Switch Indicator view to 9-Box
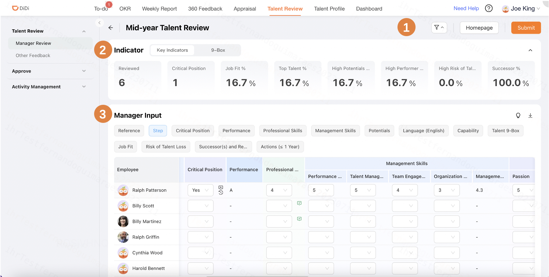Image resolution: width=549 pixels, height=277 pixels. coord(218,50)
